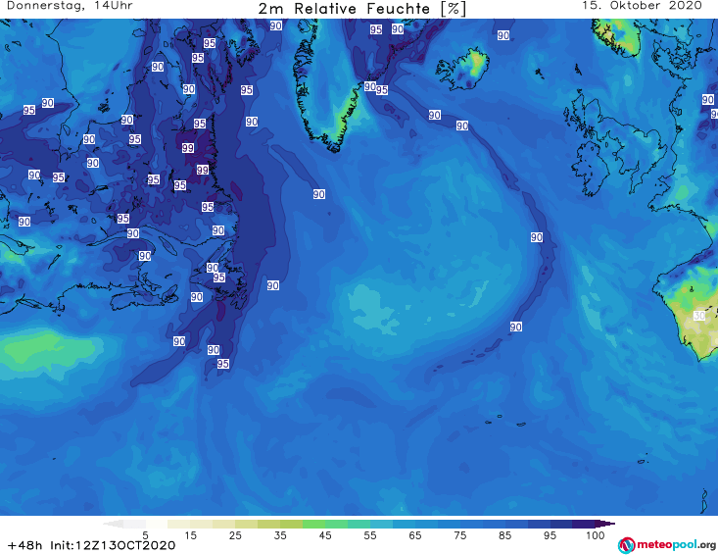The height and width of the screenshot is (555, 718).
Task: Click the legend value "65"
Action: [415, 535]
